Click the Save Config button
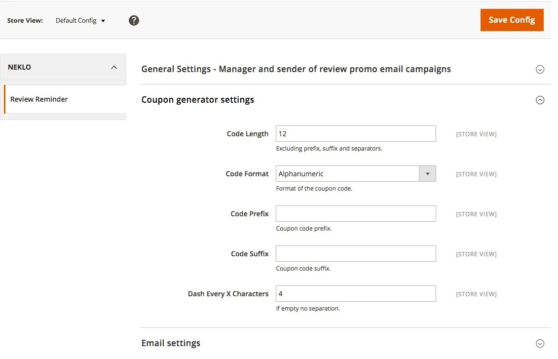The image size is (558, 359). tap(512, 20)
